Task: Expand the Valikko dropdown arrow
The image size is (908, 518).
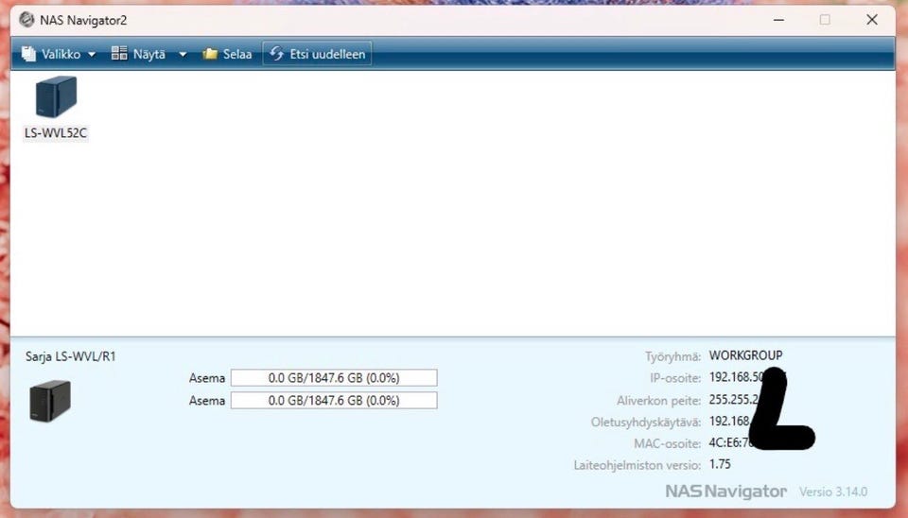Action: pos(92,55)
